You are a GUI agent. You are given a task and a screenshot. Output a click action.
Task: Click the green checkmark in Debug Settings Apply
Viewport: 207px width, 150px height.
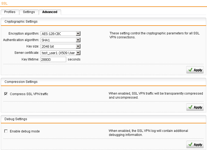(x=190, y=144)
